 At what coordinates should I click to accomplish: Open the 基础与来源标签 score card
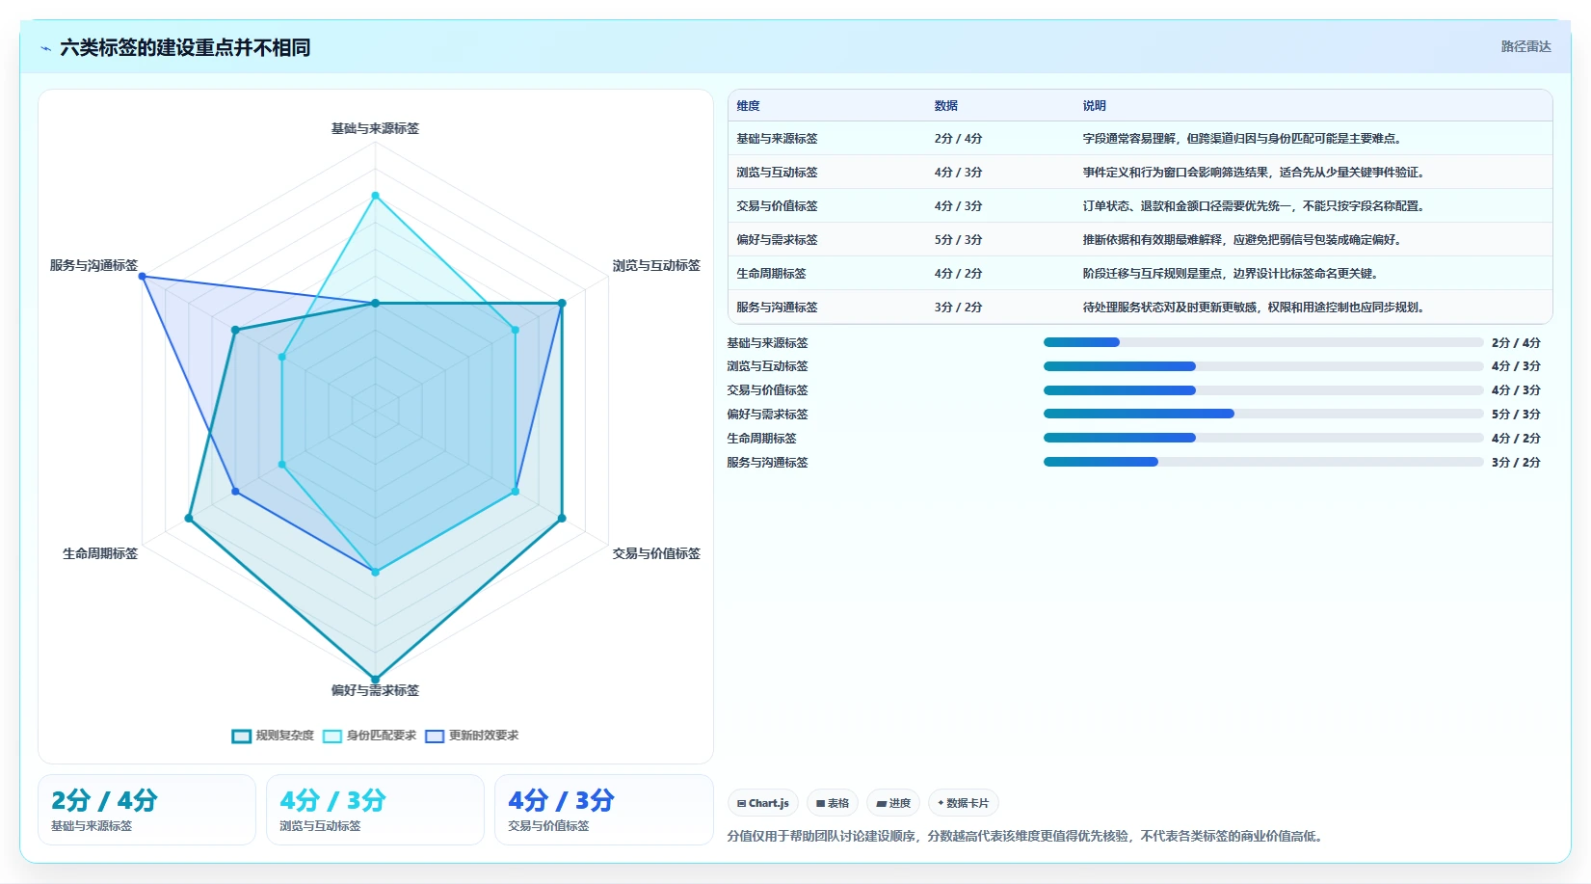146,810
